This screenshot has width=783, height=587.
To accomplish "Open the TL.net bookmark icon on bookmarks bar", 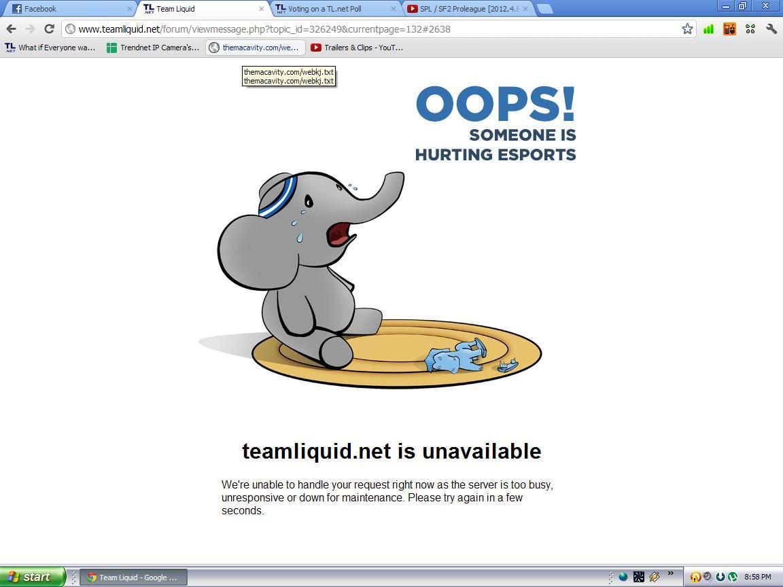I will pyautogui.click(x=10, y=48).
